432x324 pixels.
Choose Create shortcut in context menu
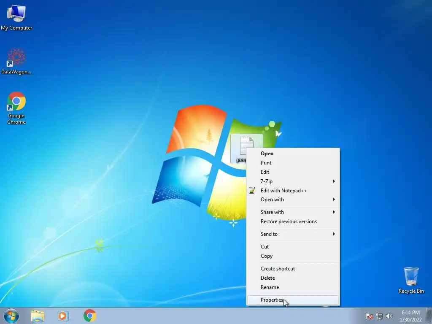[x=293, y=269]
